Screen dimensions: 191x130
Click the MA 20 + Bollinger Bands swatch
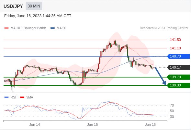[6, 28]
